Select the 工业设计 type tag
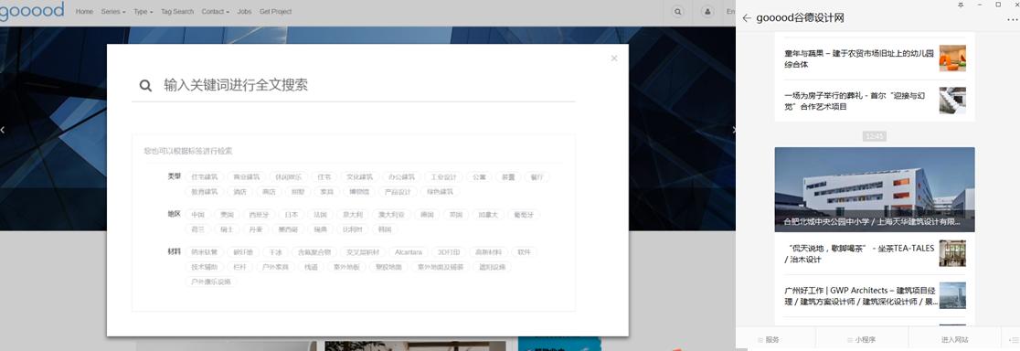 443,176
